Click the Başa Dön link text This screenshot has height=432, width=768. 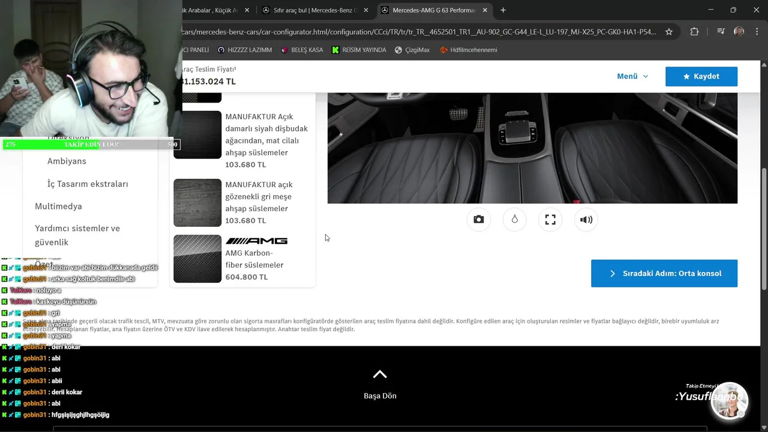point(380,395)
